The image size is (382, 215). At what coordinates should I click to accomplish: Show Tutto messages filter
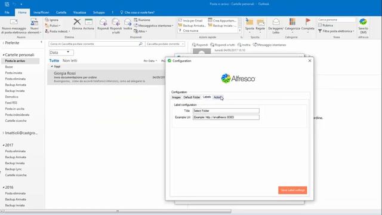coord(54,60)
